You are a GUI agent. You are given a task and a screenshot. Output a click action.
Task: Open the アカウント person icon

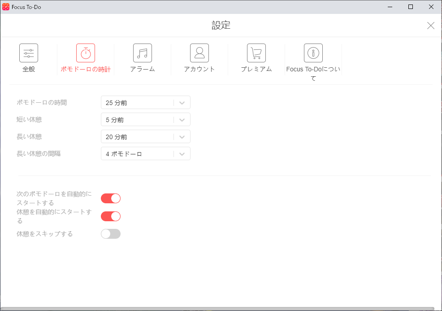coord(199,53)
